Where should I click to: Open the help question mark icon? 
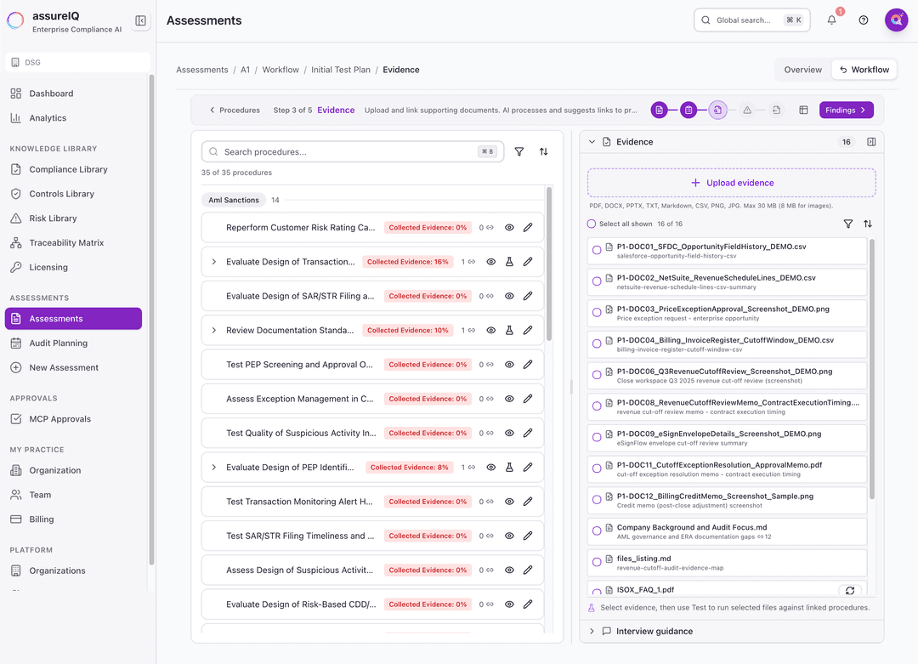click(x=863, y=20)
